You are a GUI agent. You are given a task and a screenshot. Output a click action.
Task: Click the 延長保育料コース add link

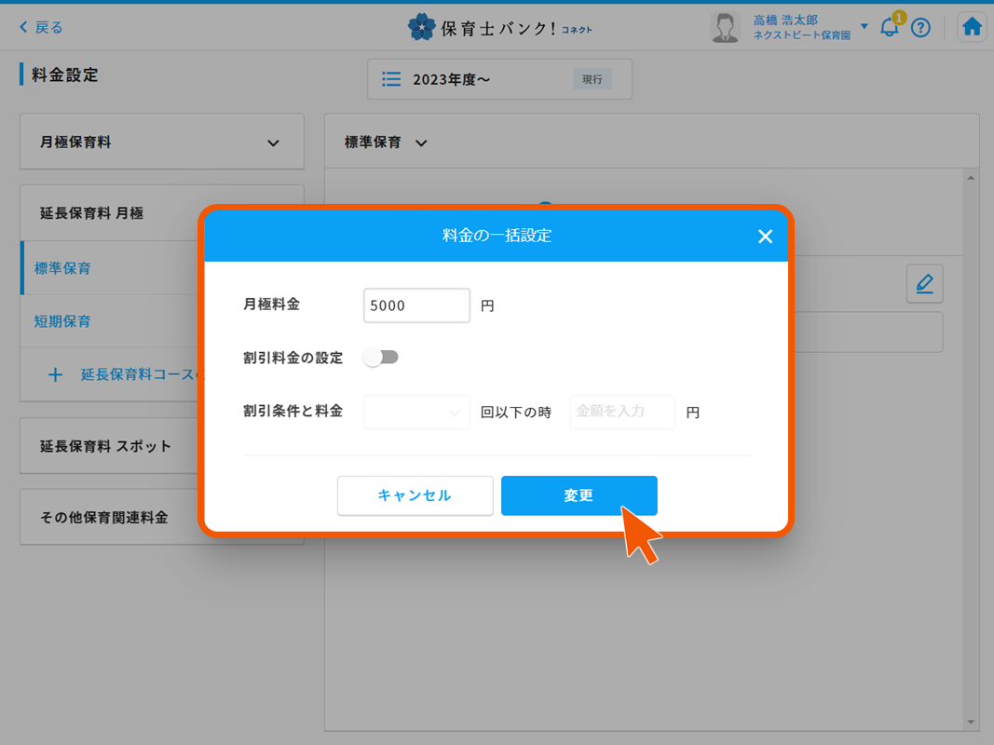(x=126, y=374)
